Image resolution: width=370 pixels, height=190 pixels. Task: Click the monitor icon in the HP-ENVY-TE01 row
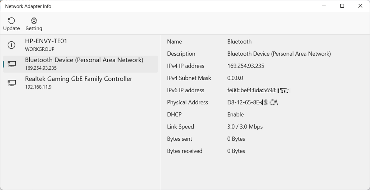11,45
